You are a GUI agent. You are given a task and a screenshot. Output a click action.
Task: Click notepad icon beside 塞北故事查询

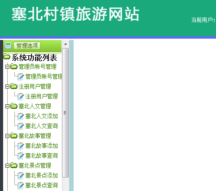21,156
